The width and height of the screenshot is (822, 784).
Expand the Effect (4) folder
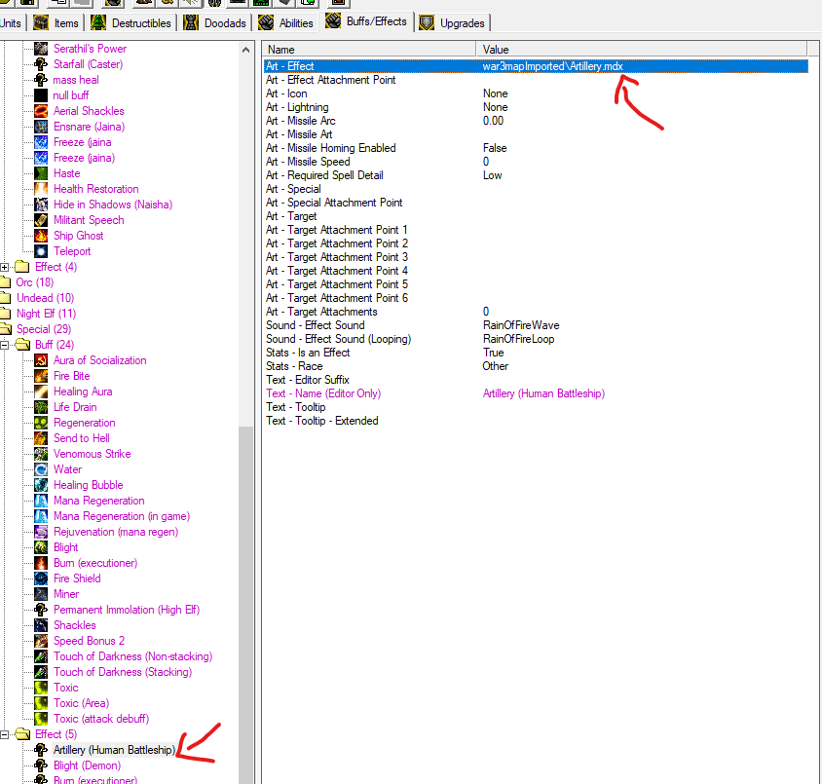pyautogui.click(x=5, y=267)
